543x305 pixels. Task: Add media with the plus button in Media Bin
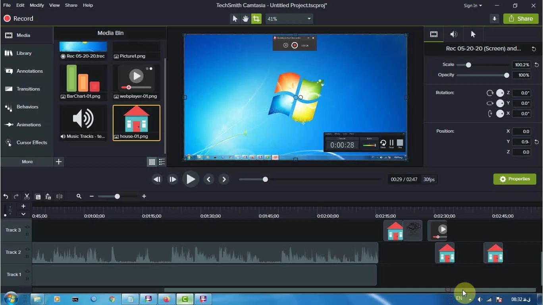[x=59, y=162]
